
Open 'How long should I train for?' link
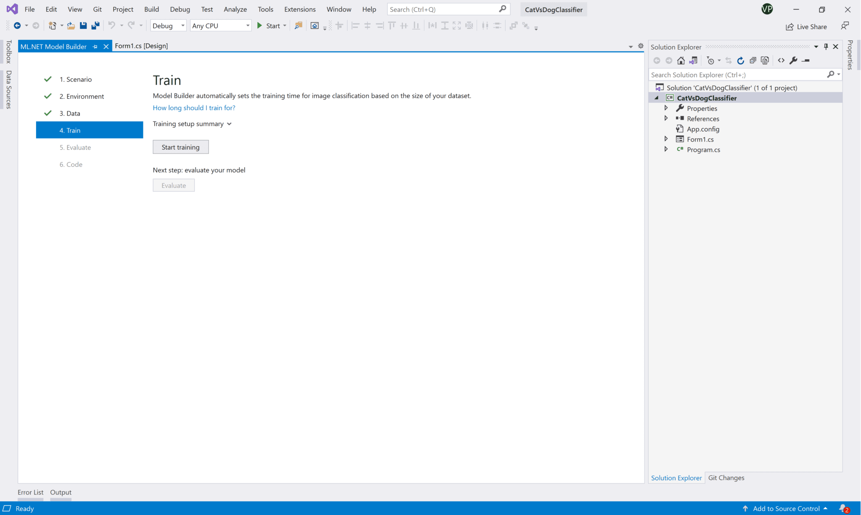pyautogui.click(x=194, y=108)
